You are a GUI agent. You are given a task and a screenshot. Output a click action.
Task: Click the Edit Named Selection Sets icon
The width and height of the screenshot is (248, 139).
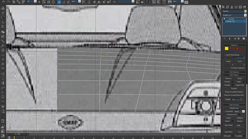pyautogui.click(x=115, y=2)
